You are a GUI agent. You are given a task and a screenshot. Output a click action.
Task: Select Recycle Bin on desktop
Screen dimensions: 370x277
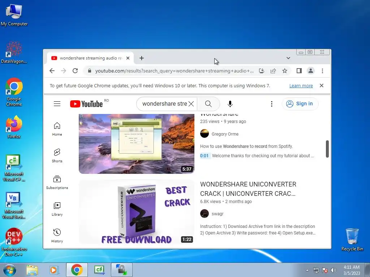tap(352, 239)
